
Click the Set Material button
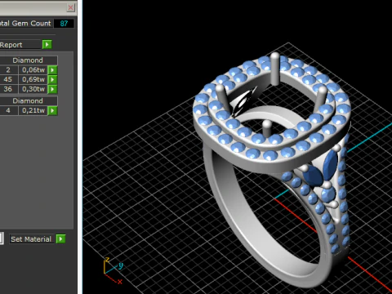[x=32, y=239]
